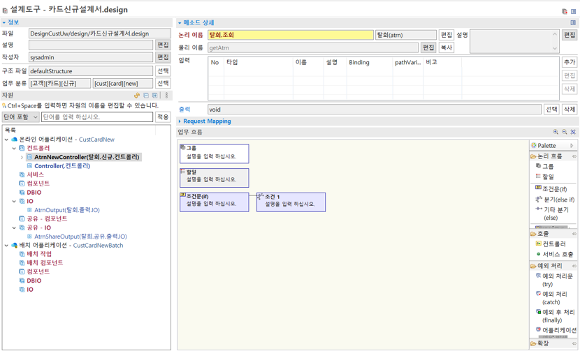Viewport: 580px width, 351px height.
Task: Click 삭제 button for 출력
Action: click(570, 110)
